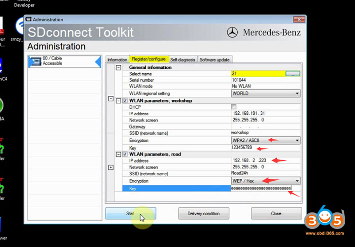The image size is (355, 247).
Task: Open the road Encryption WEP / Hex dropdown
Action: coord(266,181)
